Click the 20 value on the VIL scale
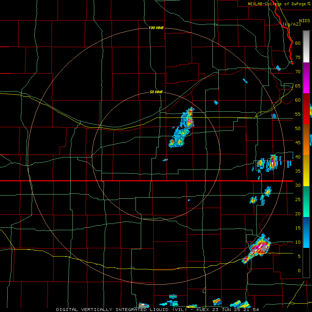Viewport: 312px width, 312px height. (x=298, y=214)
